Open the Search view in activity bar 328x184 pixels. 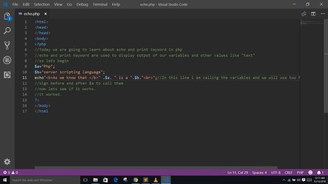pos(7,31)
